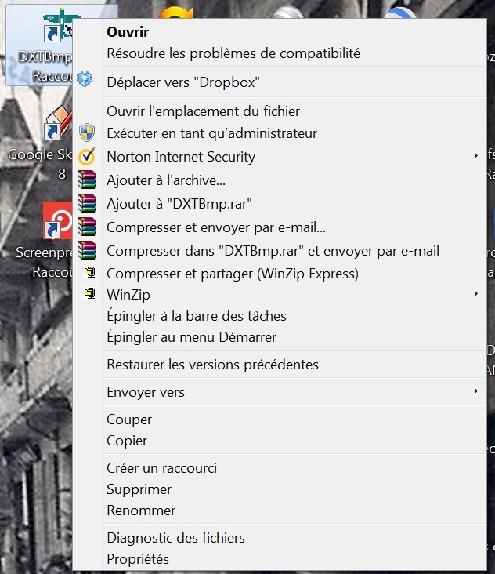This screenshot has height=574, width=495.
Task: Select the Screenpresso desktop shortcut icon
Action: coord(57,220)
